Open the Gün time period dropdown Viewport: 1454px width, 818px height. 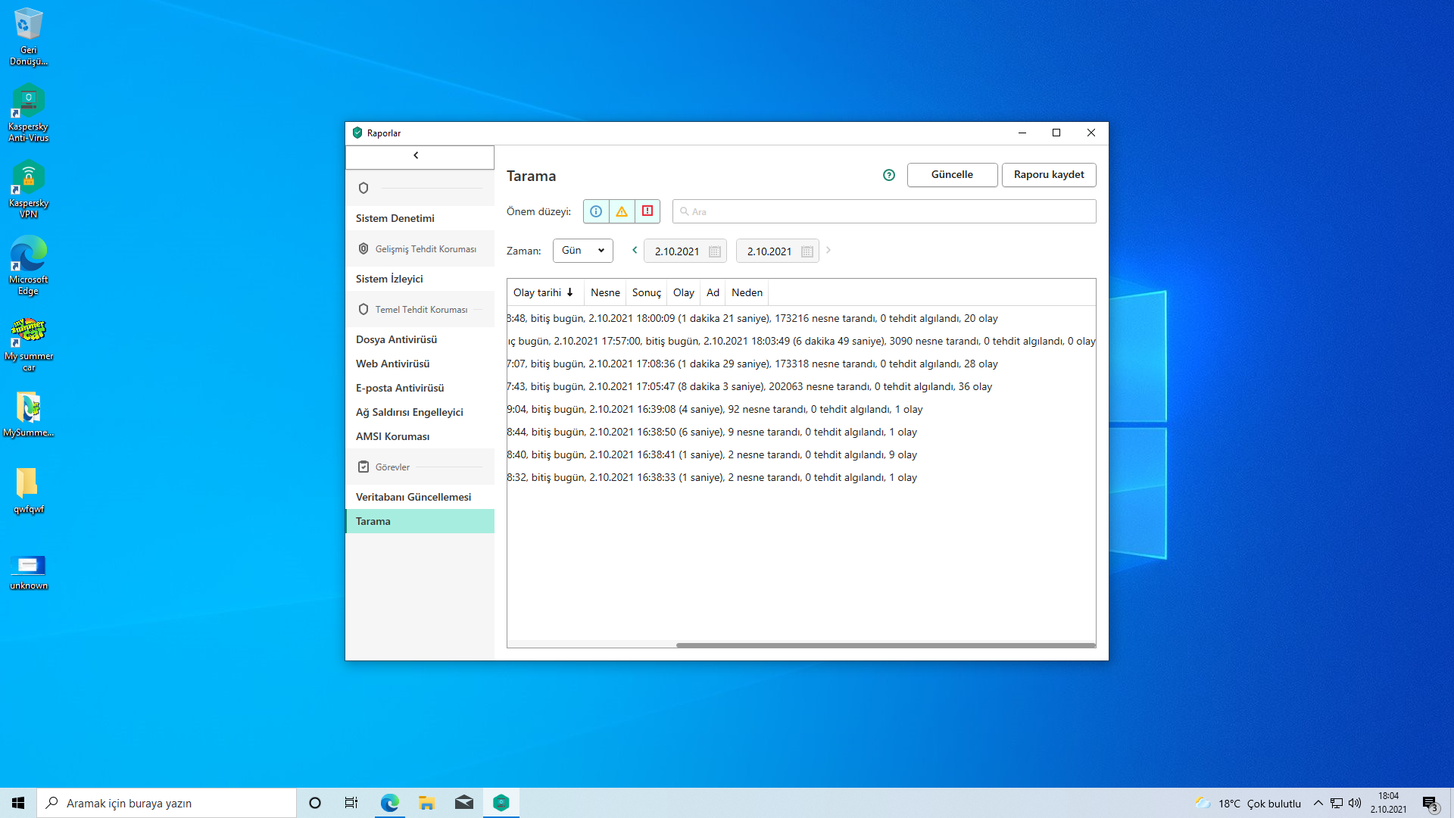[x=582, y=251]
